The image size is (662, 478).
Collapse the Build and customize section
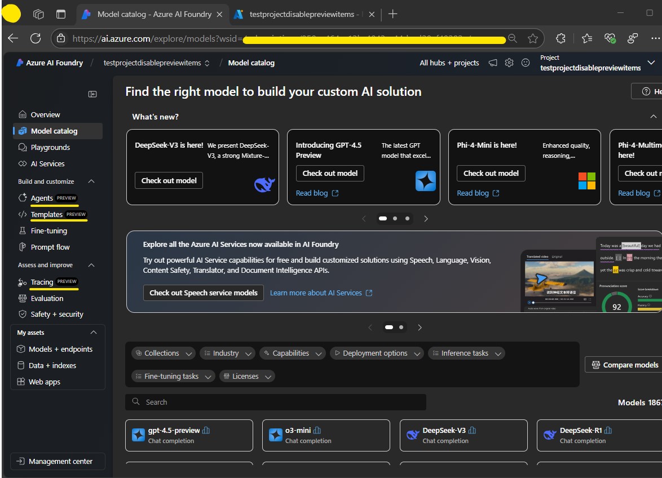[91, 182]
